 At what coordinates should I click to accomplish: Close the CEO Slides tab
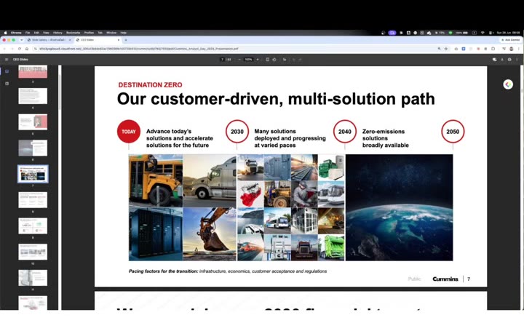tap(119, 40)
